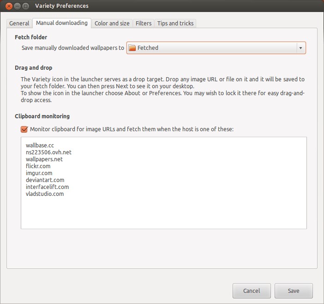This screenshot has width=324, height=304.
Task: Click the vladstudio.com host entry
Action: click(x=45, y=194)
